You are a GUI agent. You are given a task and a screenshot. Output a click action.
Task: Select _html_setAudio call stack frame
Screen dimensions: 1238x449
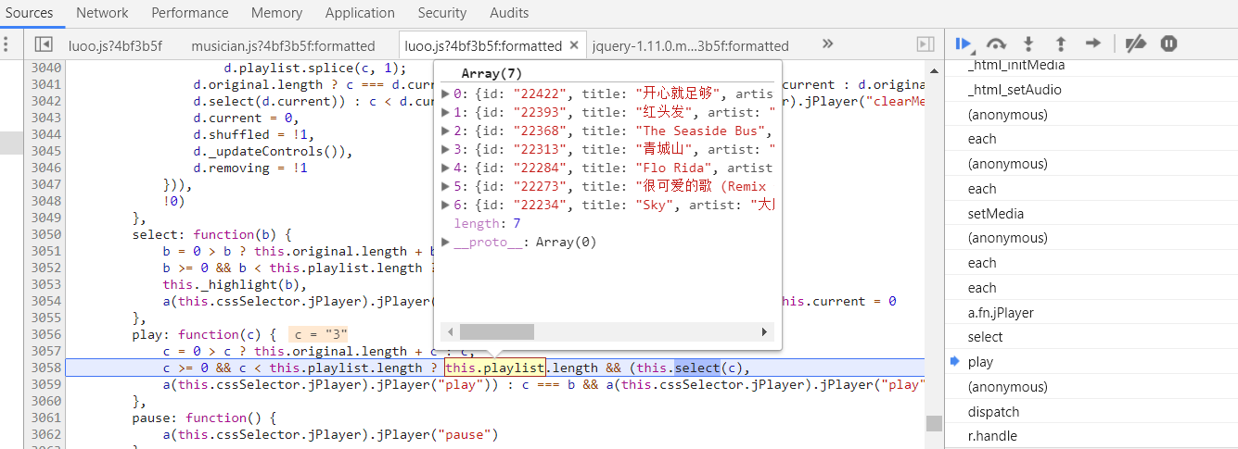(1014, 90)
